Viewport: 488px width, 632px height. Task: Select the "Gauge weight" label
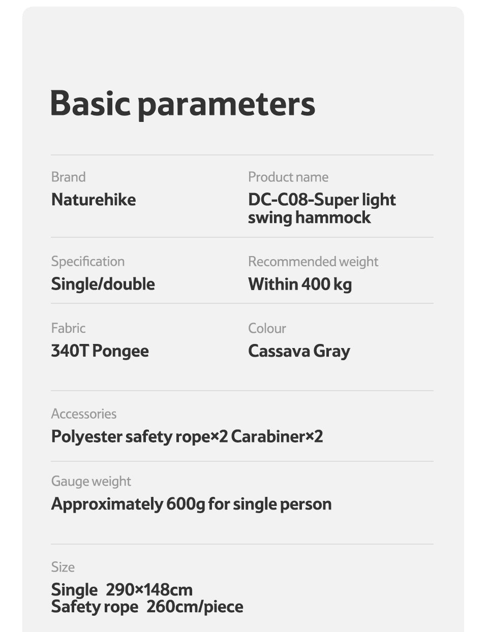click(91, 481)
